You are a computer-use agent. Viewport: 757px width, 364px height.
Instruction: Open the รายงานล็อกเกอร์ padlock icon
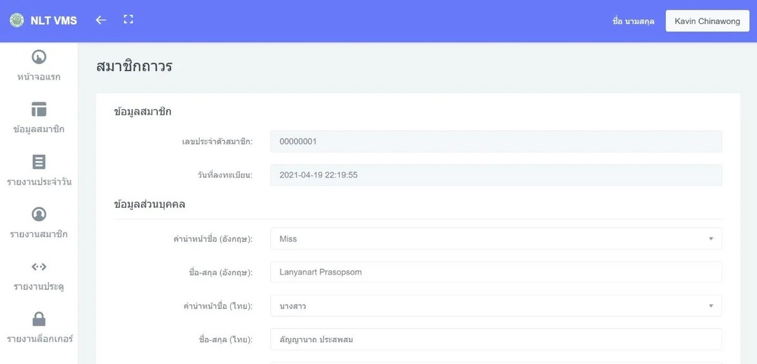tap(39, 319)
